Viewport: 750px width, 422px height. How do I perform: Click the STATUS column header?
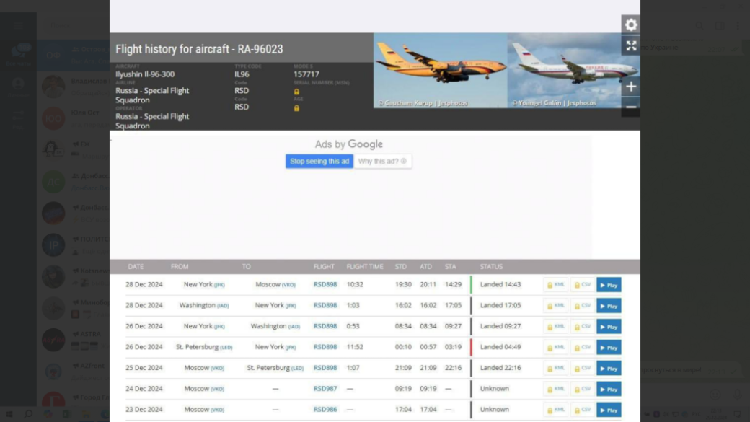pyautogui.click(x=491, y=266)
